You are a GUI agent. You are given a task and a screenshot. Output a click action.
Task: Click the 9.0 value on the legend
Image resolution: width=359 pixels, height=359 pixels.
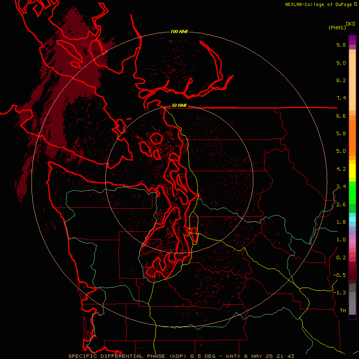coord(341,63)
